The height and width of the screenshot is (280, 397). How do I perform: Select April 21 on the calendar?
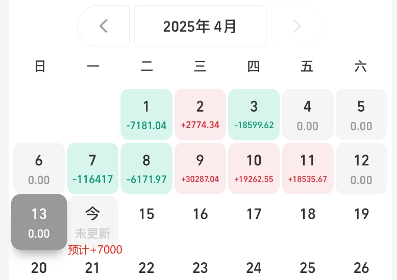coord(92,268)
